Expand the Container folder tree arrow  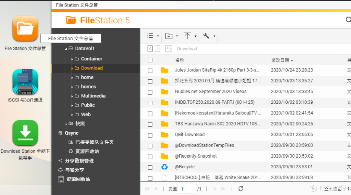coord(72,59)
